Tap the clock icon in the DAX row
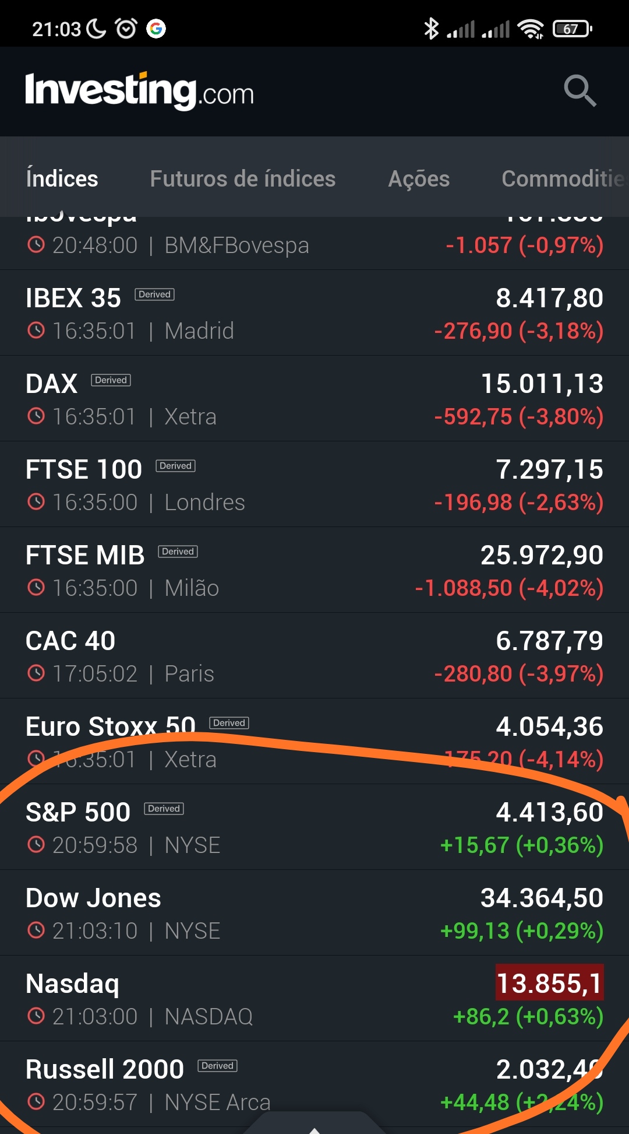The width and height of the screenshot is (629, 1134). click(x=36, y=416)
